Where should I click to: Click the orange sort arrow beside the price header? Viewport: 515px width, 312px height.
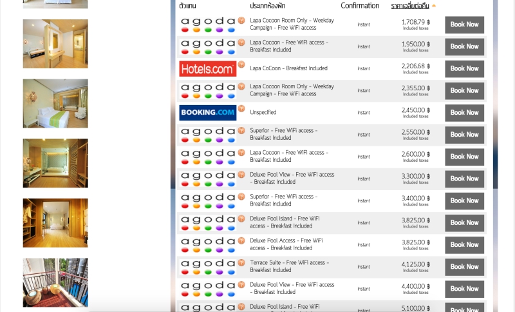click(433, 6)
